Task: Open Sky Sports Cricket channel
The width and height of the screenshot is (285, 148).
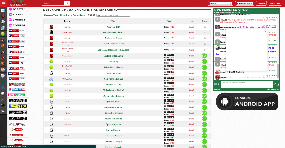Action: [17, 36]
